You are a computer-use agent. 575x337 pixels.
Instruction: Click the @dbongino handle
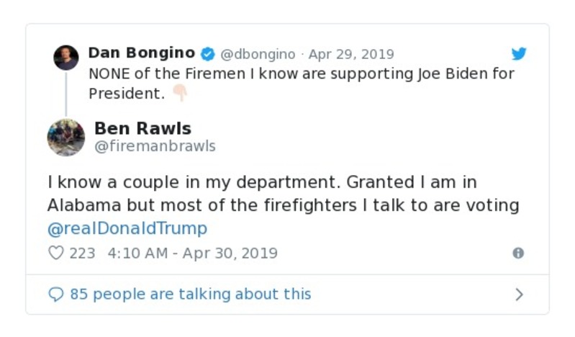[258, 55]
